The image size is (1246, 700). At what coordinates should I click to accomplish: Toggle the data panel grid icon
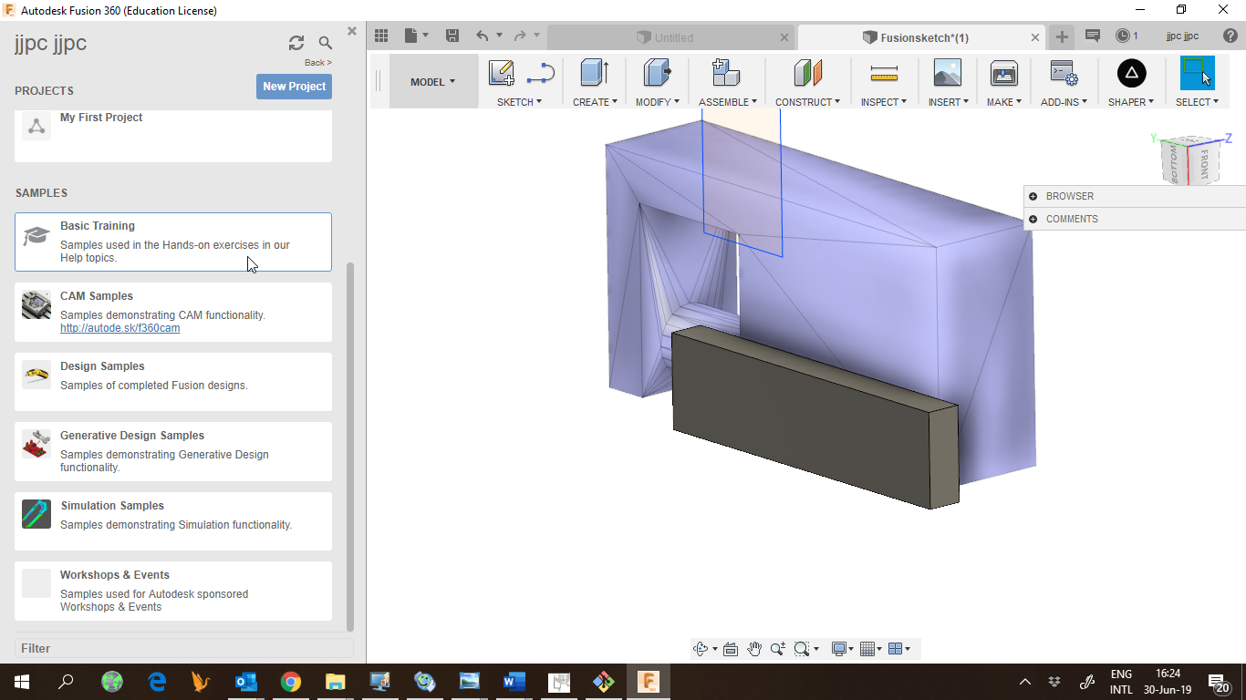pyautogui.click(x=381, y=36)
